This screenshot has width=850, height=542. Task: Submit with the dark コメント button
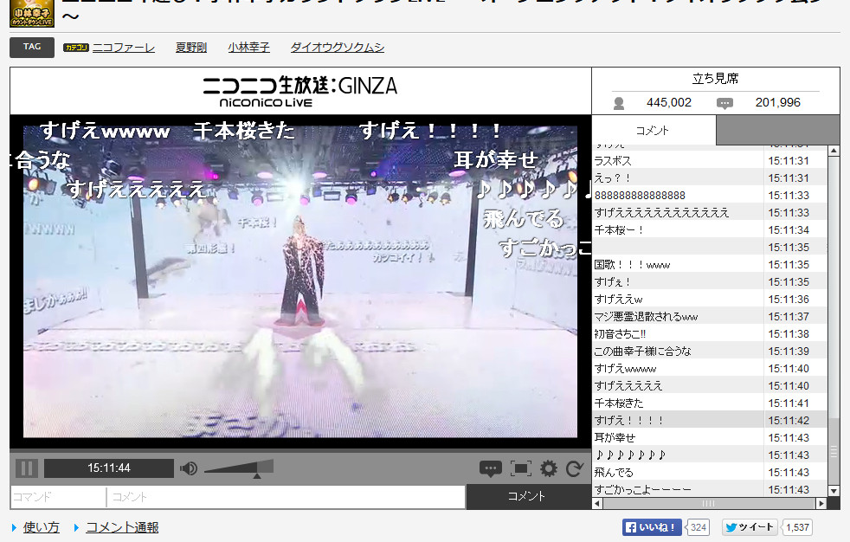pos(528,496)
